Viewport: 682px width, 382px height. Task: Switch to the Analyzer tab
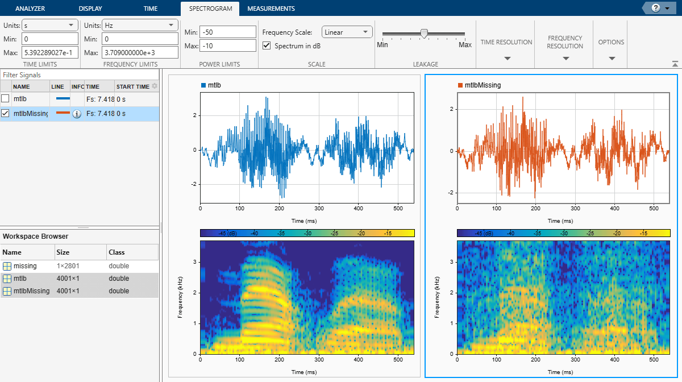pos(30,9)
